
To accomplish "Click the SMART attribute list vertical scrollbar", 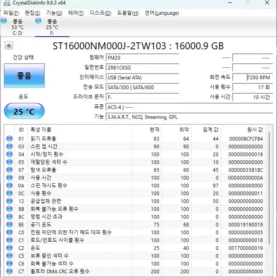I will [x=269, y=201].
